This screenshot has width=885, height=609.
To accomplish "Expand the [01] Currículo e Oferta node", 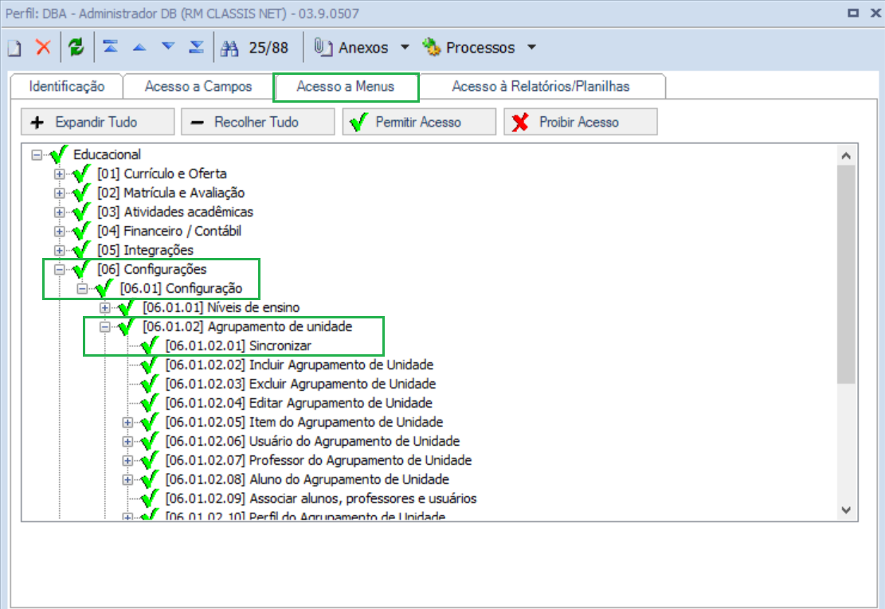I will pos(59,174).
